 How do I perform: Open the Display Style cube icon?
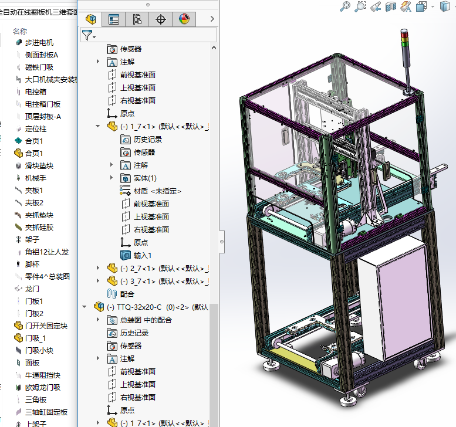click(445, 6)
